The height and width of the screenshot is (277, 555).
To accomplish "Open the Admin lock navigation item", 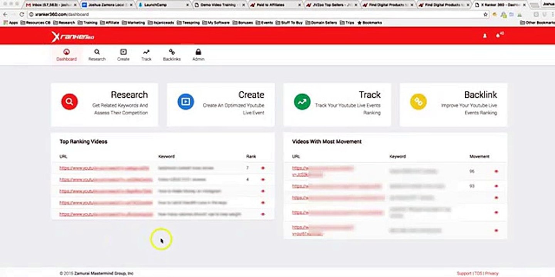I will 198,55.
